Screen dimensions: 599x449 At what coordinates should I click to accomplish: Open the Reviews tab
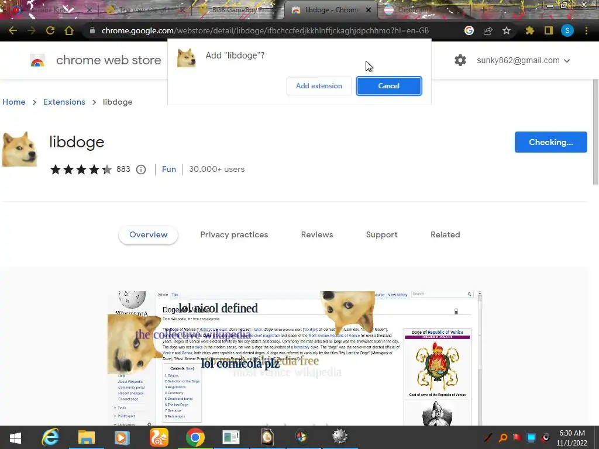coord(317,235)
